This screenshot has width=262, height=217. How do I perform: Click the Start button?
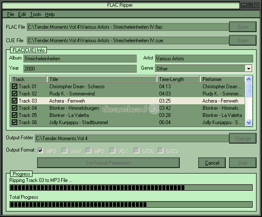click(243, 163)
